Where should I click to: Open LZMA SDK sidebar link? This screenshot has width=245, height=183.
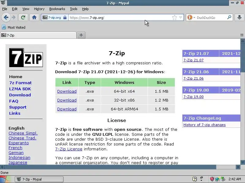20,89
